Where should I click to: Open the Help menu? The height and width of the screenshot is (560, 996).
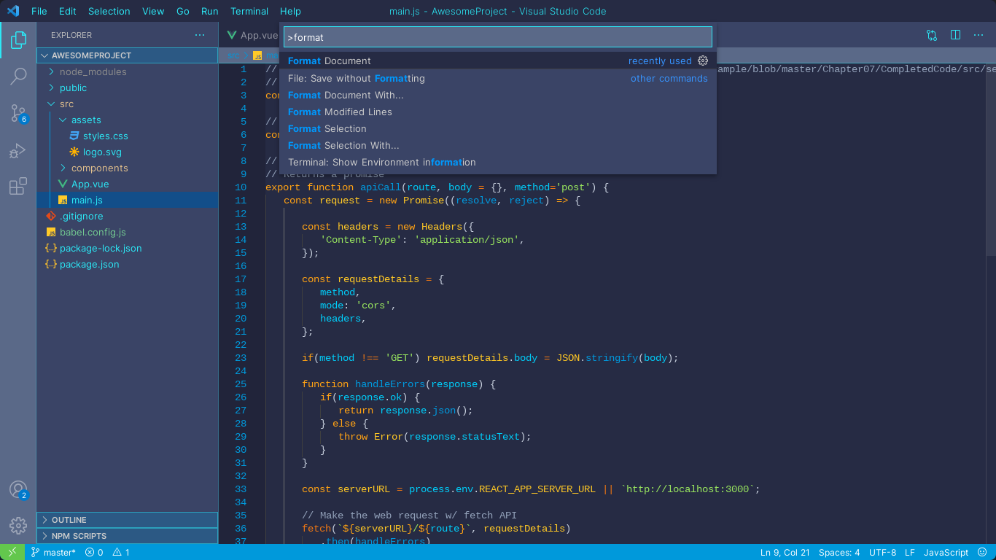click(290, 11)
